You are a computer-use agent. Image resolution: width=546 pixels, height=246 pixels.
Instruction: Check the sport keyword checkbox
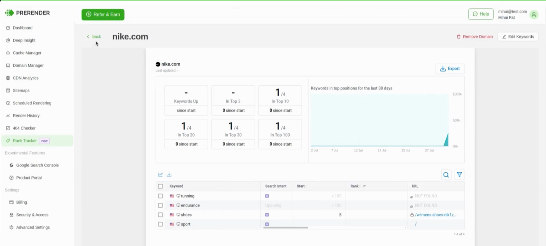160,224
